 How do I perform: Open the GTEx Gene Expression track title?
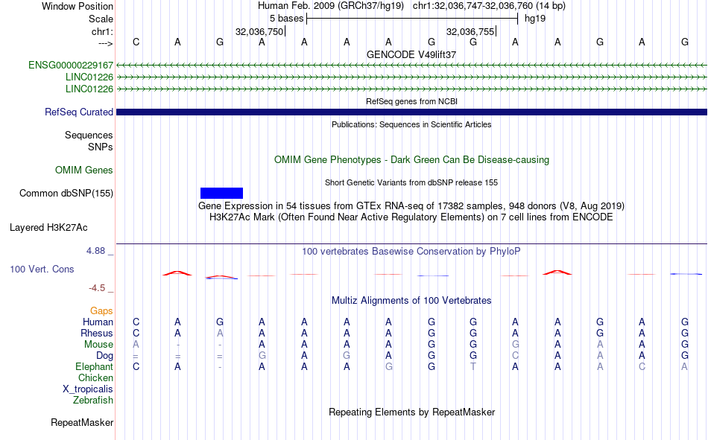click(x=411, y=205)
